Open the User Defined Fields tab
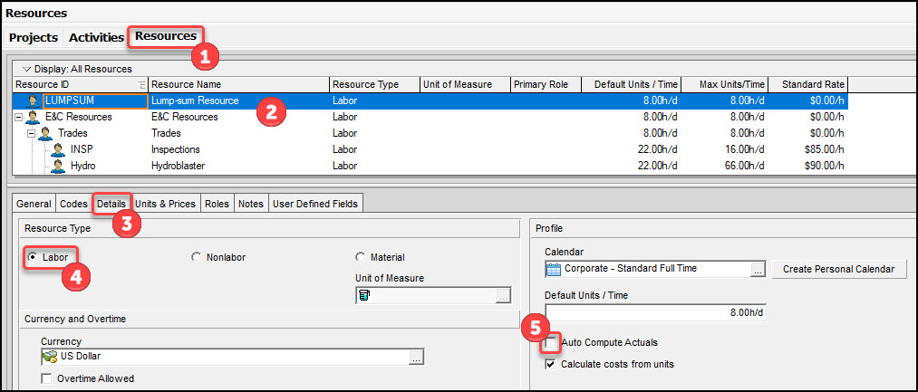This screenshot has height=392, width=918. [x=316, y=205]
